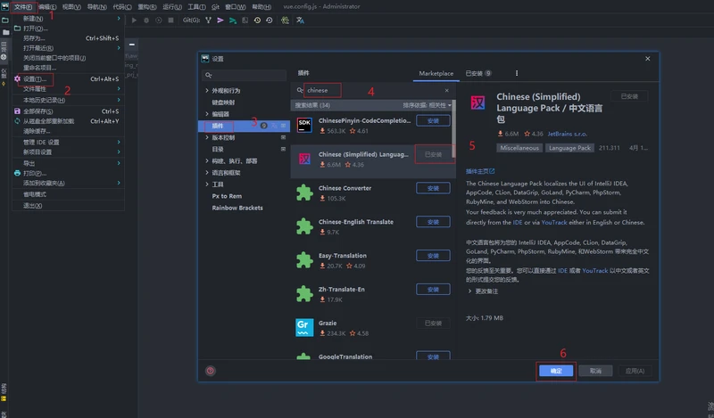This screenshot has height=418, width=714.
Task: Click the YouTrack link in English description
Action: point(554,223)
